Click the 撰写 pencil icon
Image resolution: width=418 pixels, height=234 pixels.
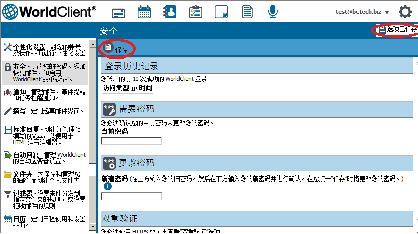(x=8, y=111)
